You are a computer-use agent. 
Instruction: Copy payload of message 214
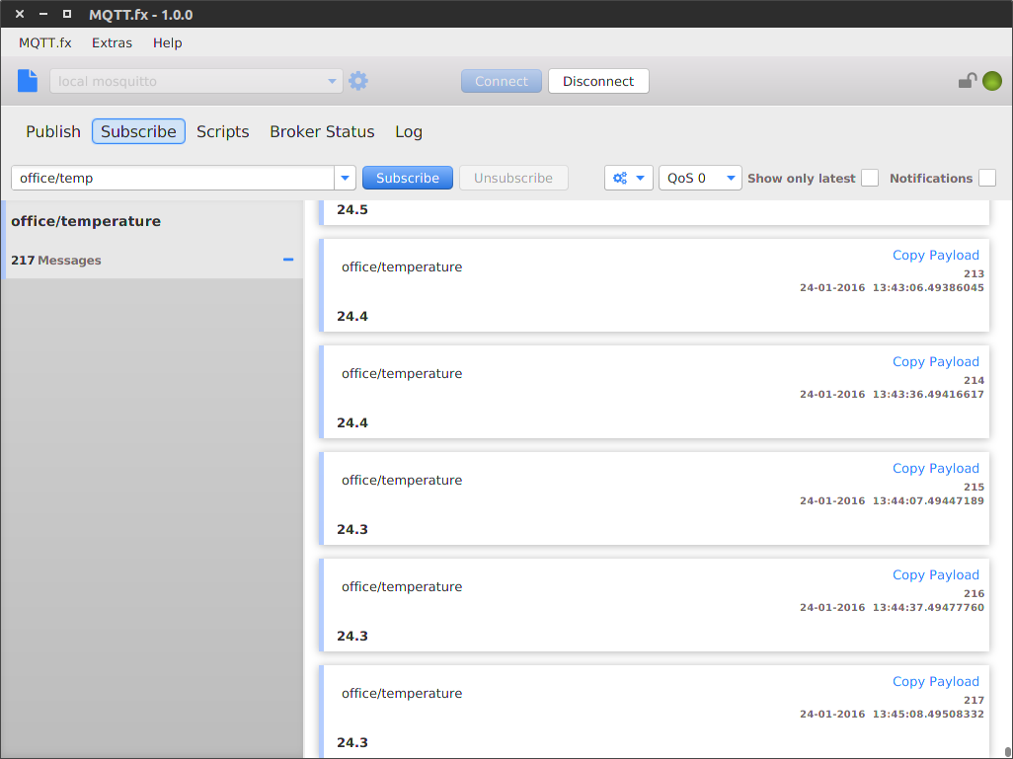tap(935, 362)
